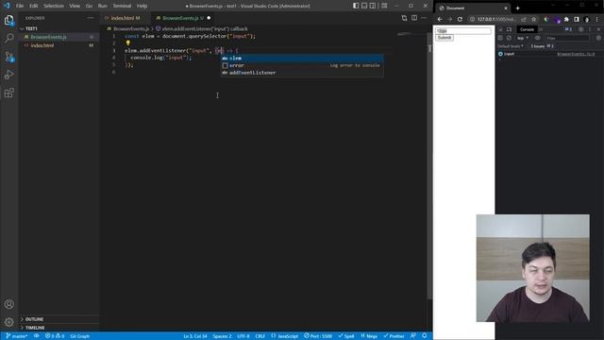Choose the 'elem' autocomplete suggestion
604x340 pixels.
(302, 59)
